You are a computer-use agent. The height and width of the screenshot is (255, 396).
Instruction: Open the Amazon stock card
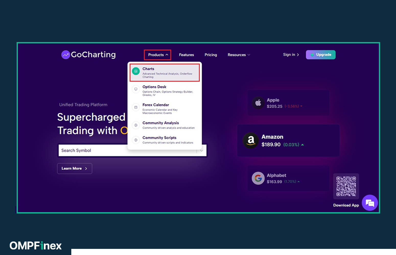tap(288, 141)
